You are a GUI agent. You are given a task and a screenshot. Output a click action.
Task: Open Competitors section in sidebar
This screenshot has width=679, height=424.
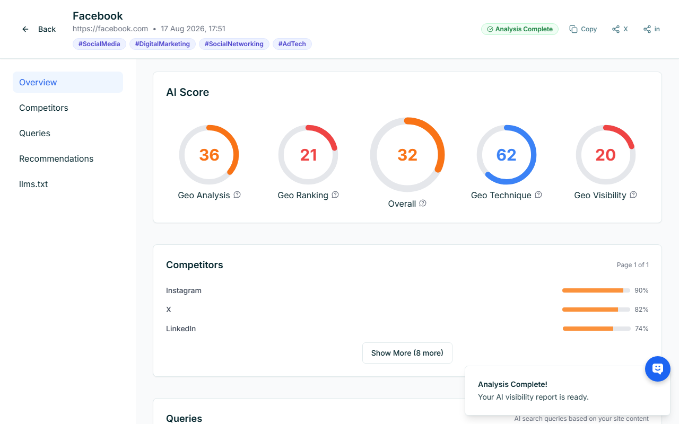pyautogui.click(x=68, y=108)
